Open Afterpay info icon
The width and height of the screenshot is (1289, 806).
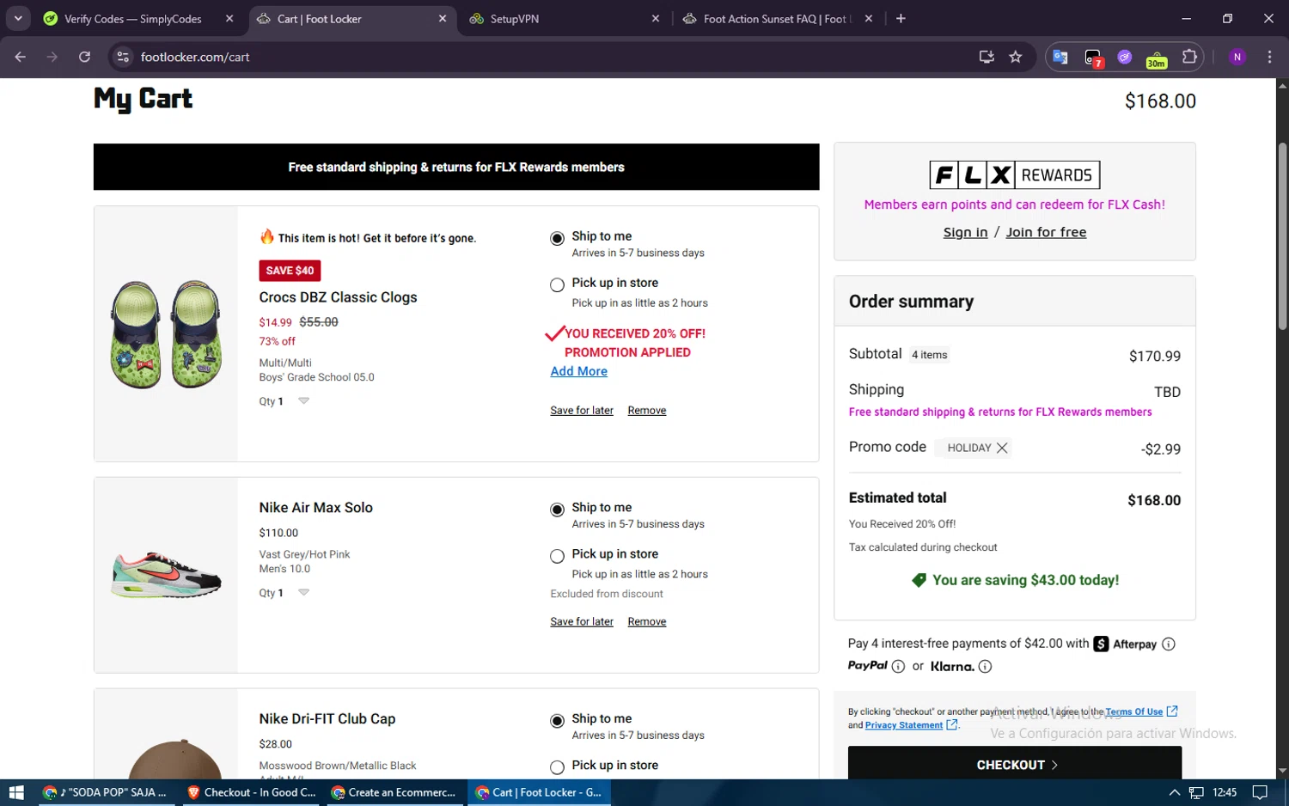(x=1169, y=644)
